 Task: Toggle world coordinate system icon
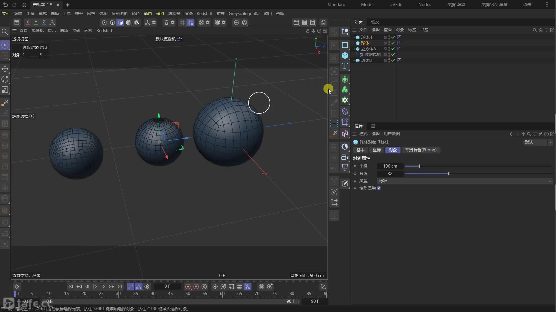52,23
